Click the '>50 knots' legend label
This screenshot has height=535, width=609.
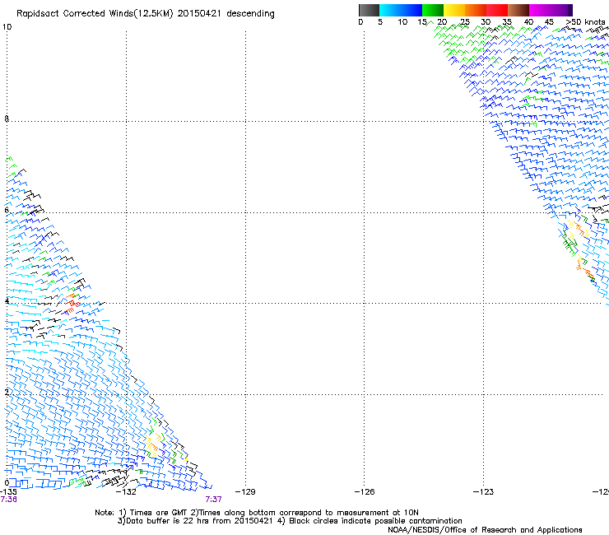coord(585,22)
